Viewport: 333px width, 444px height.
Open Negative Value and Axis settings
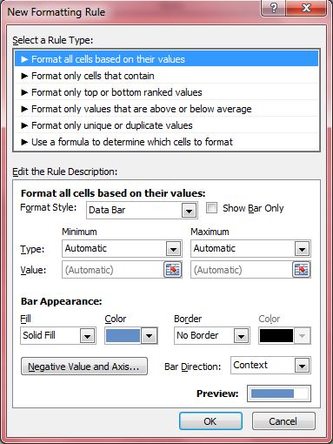pyautogui.click(x=84, y=367)
